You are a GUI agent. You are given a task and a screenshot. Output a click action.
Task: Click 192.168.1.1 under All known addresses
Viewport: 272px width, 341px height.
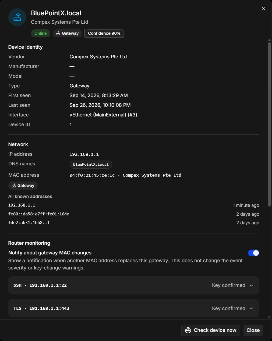[22, 205]
